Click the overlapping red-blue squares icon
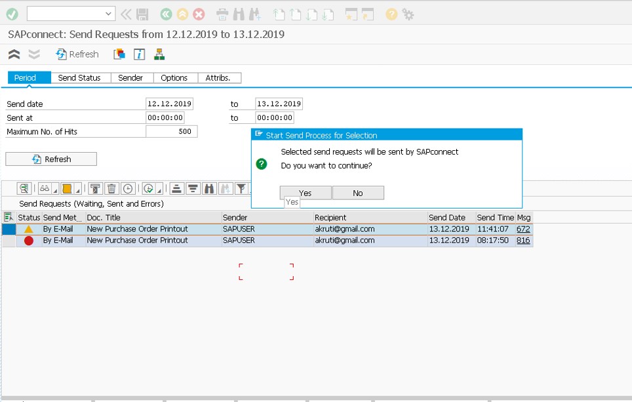The width and height of the screenshot is (632, 402). [119, 54]
